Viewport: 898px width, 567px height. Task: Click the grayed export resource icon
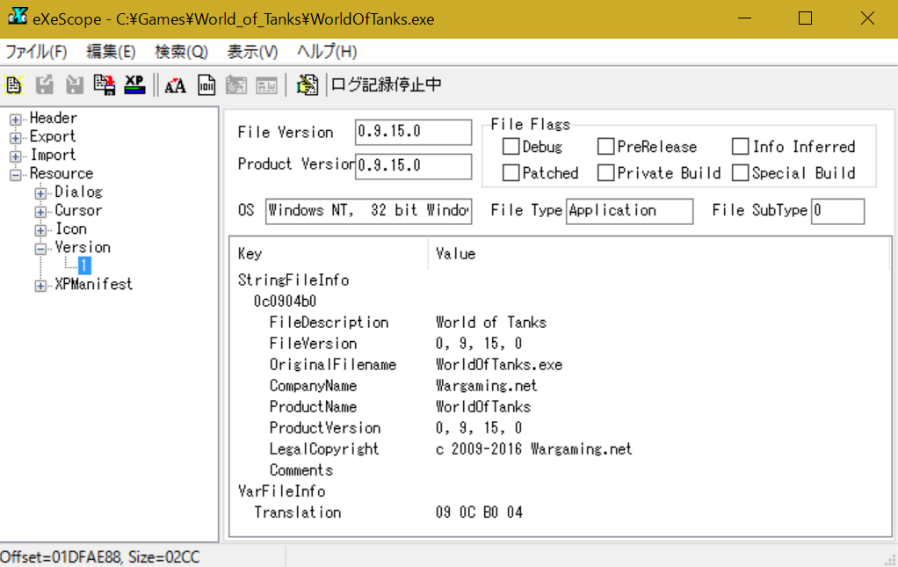(x=45, y=84)
